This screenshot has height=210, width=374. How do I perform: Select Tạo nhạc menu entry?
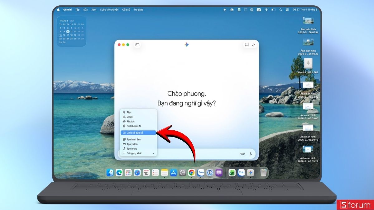(x=138, y=149)
